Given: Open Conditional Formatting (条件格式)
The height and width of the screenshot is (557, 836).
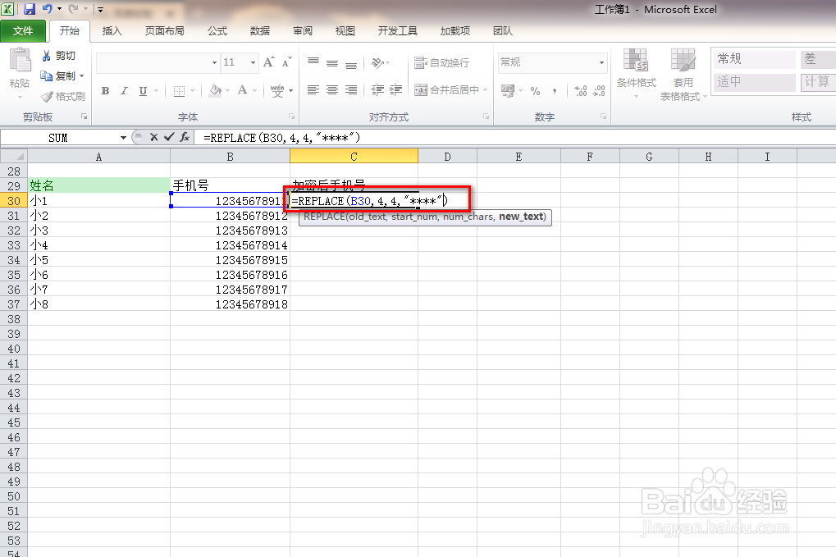Looking at the screenshot, I should tap(636, 73).
